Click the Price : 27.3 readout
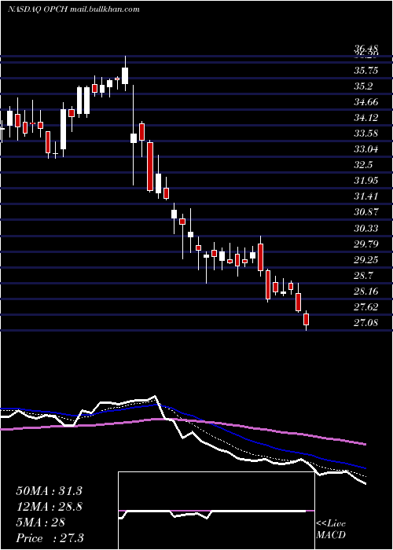Image resolution: width=393 pixels, height=550 pixels. (50, 538)
